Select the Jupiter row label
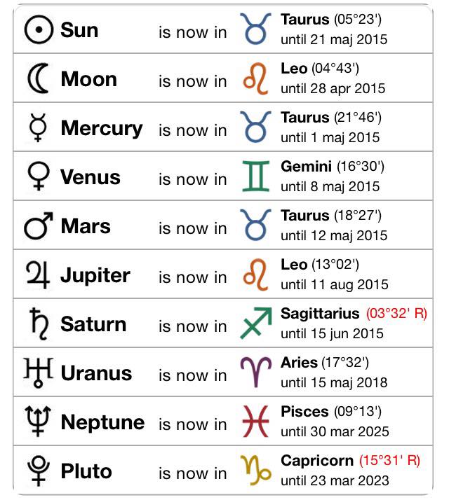The height and width of the screenshot is (500, 449). tap(95, 275)
